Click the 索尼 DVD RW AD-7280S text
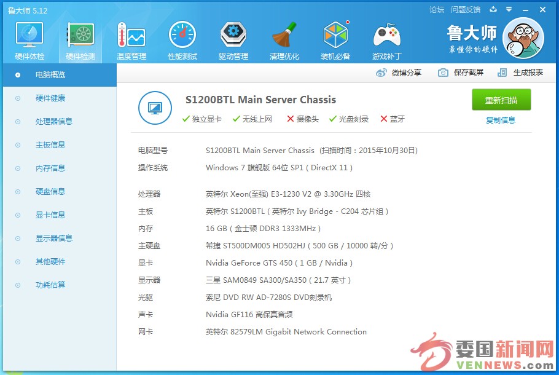Screen dimensions: 559x375 coord(269,298)
